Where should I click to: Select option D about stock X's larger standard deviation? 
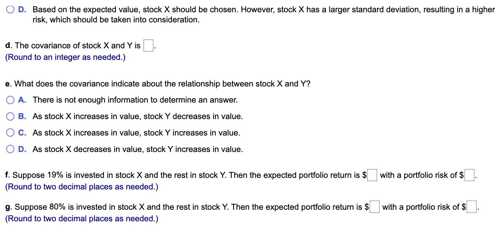(x=10, y=9)
